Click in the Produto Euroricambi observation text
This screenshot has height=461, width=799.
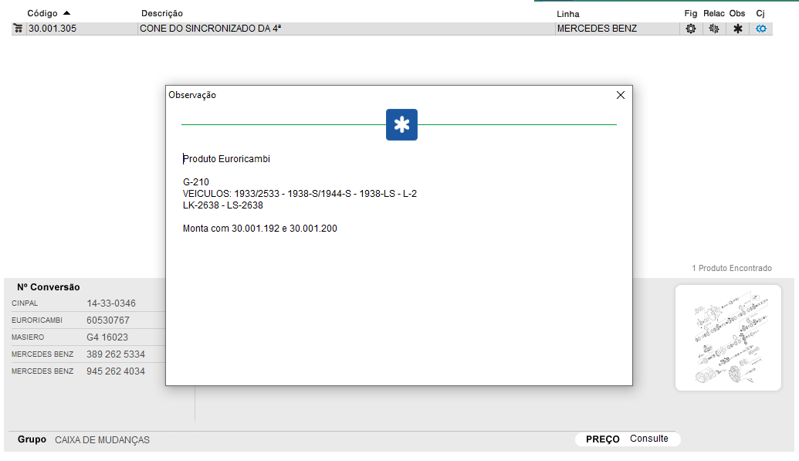pyautogui.click(x=227, y=159)
